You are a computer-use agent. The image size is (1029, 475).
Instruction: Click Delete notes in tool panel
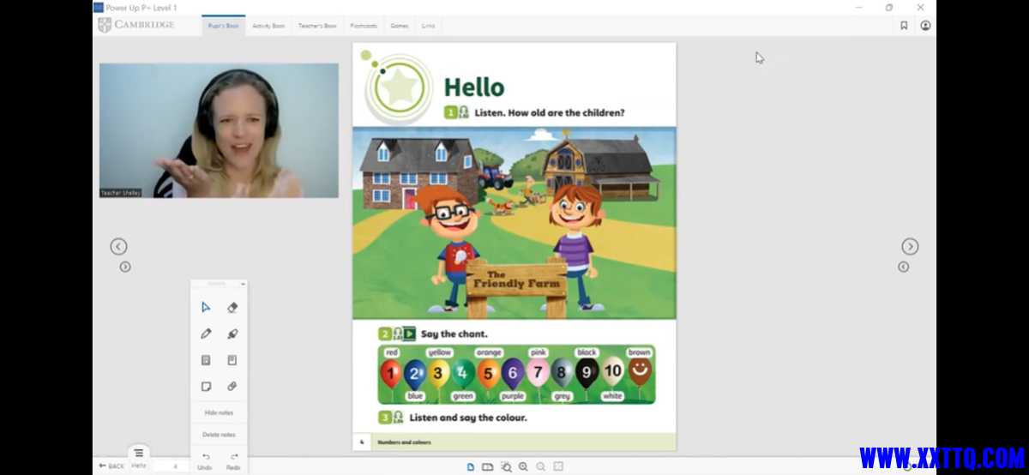(x=219, y=435)
